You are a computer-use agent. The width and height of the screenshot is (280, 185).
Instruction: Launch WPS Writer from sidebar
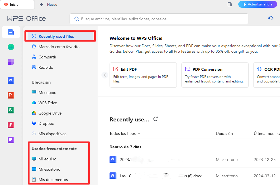(x=11, y=80)
